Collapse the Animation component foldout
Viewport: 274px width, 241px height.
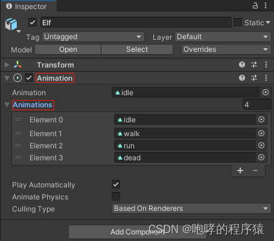[7, 78]
